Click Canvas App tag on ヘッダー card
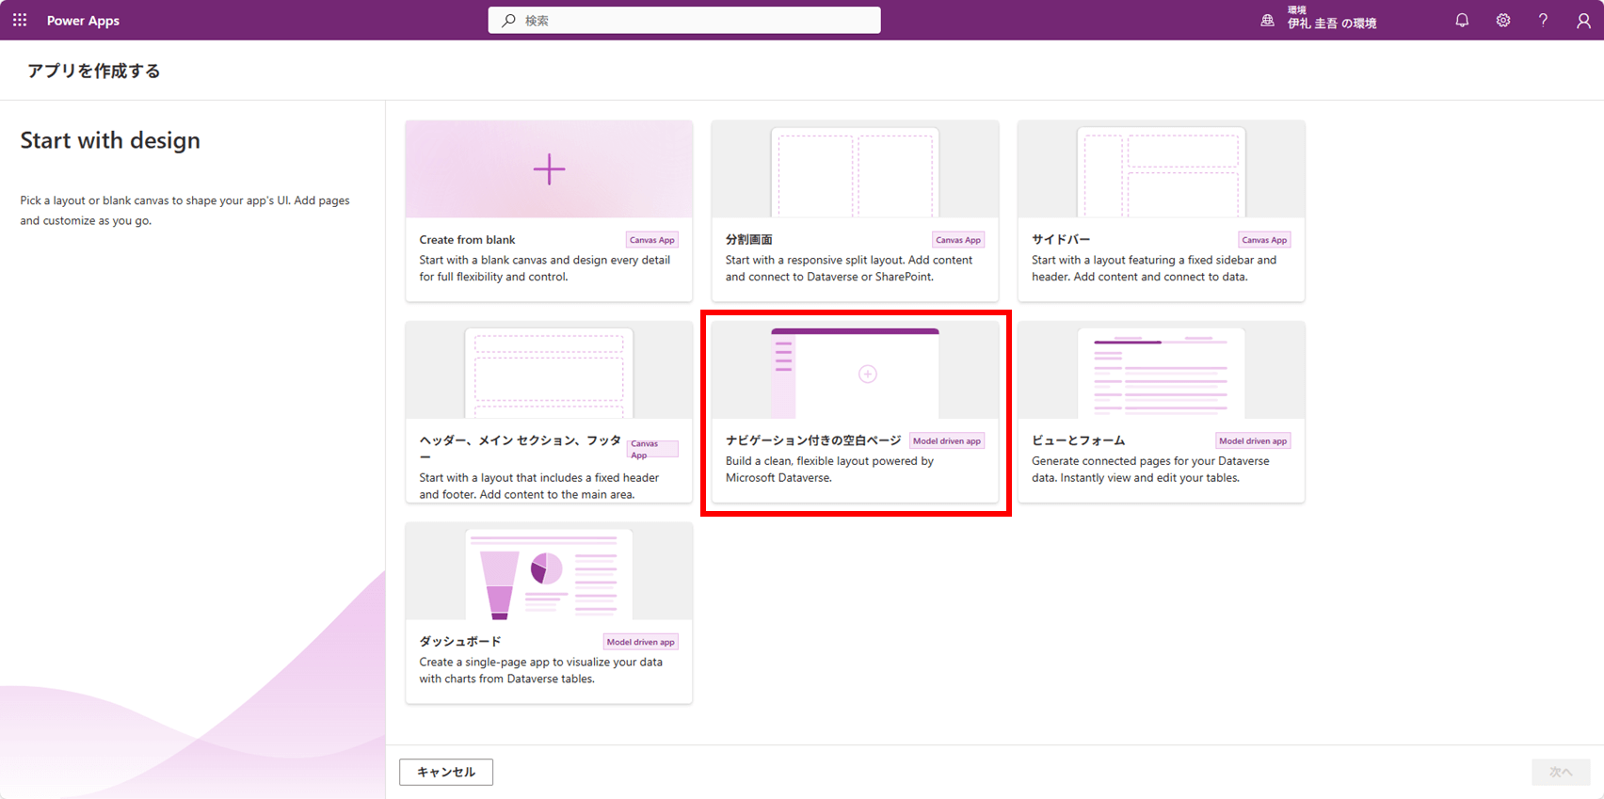This screenshot has width=1604, height=799. tap(652, 449)
